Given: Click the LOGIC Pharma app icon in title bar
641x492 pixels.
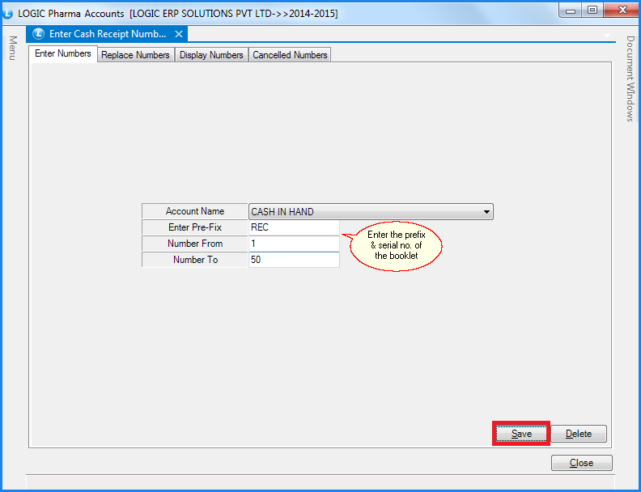Looking at the screenshot, I should pyautogui.click(x=8, y=14).
